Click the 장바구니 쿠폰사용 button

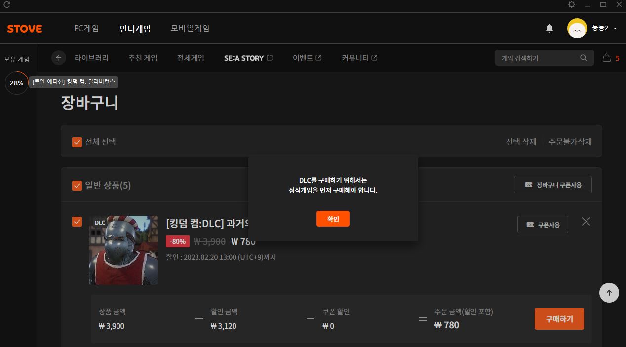point(553,185)
